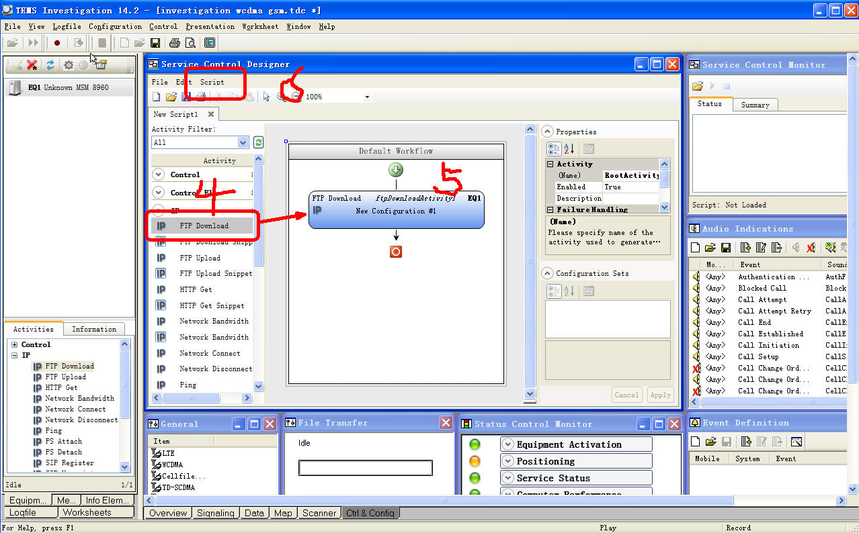859x533 pixels.
Task: Click edit indication icon in Audio Indications
Action: [761, 248]
